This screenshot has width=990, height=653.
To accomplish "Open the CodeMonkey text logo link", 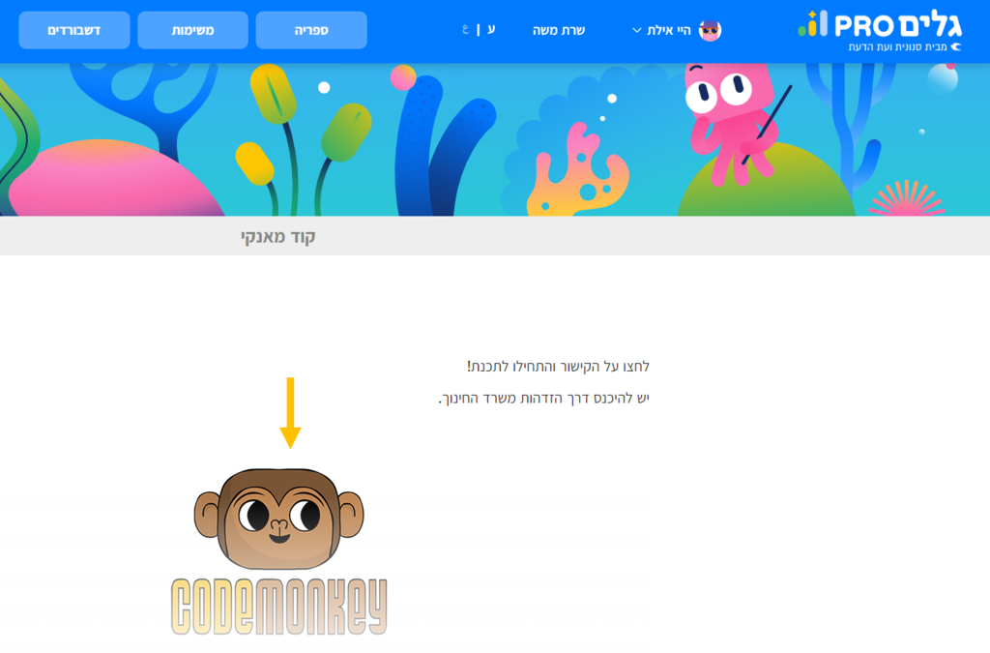I will click(279, 607).
